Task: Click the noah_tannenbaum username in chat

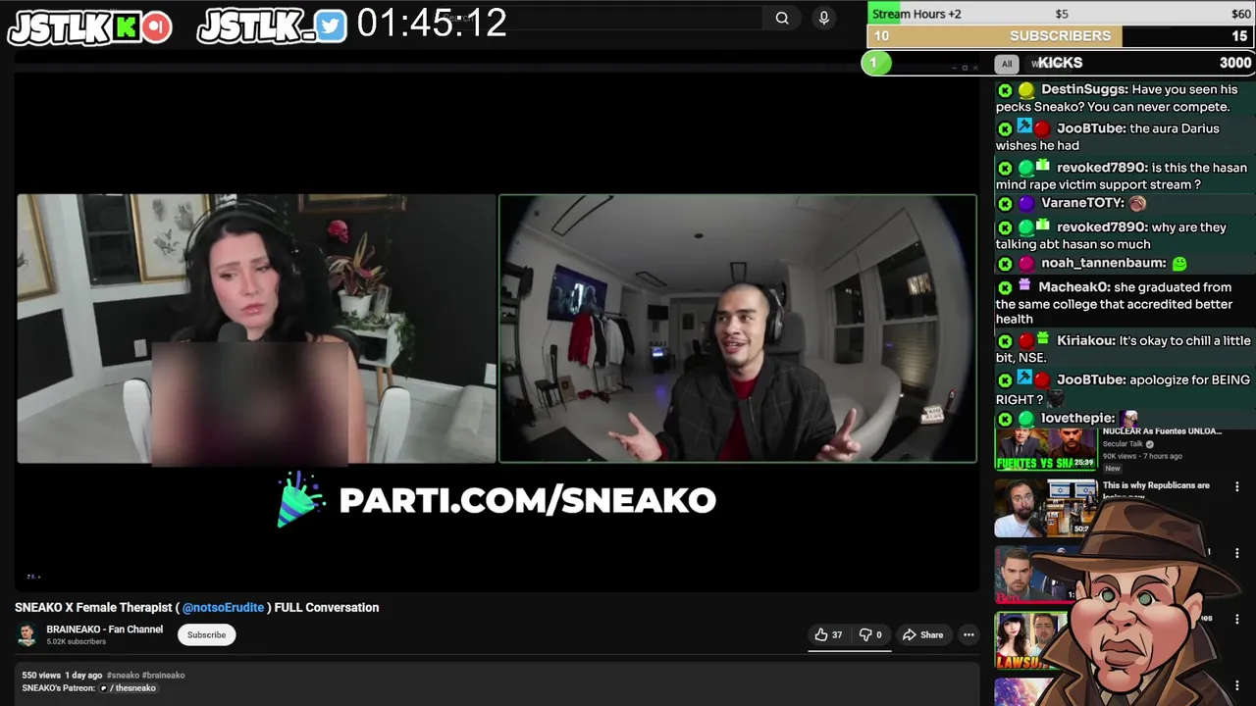Action: pyautogui.click(x=1104, y=263)
